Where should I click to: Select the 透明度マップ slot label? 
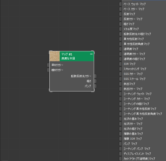coord(131,49)
